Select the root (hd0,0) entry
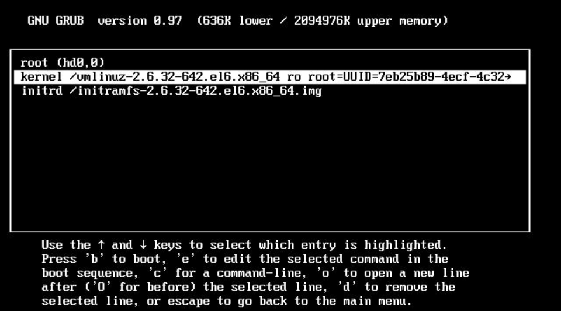 click(x=63, y=63)
